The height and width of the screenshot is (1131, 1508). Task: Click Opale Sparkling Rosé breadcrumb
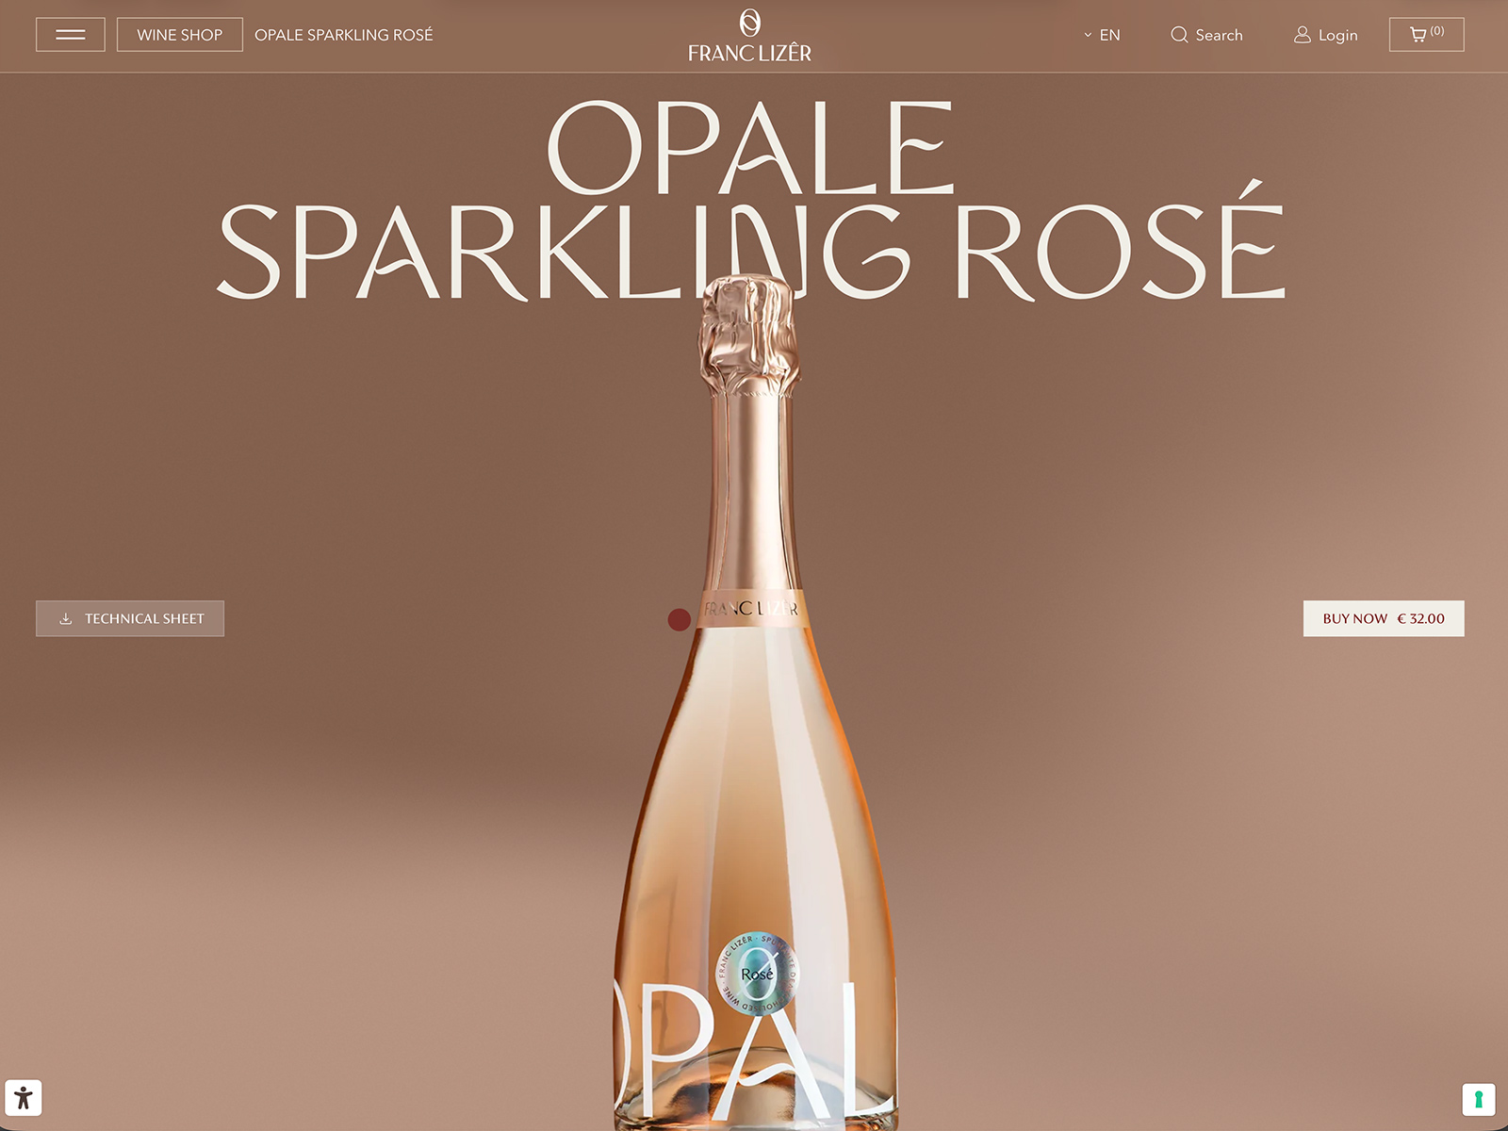pos(344,35)
